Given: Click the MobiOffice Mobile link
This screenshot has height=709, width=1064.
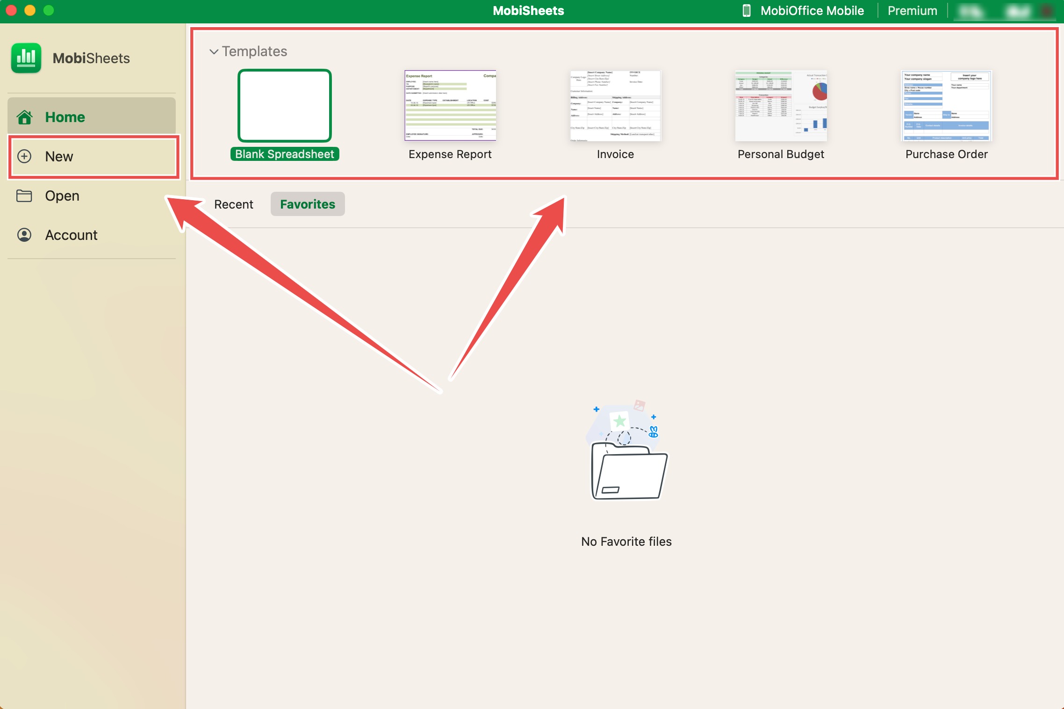Looking at the screenshot, I should point(812,11).
